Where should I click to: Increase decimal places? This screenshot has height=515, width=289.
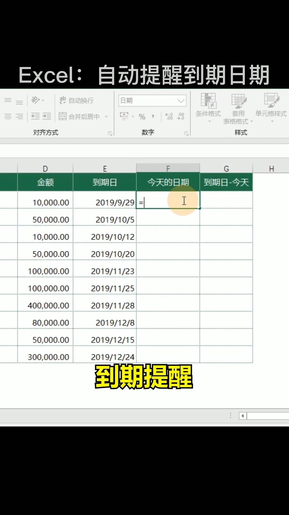tap(169, 116)
